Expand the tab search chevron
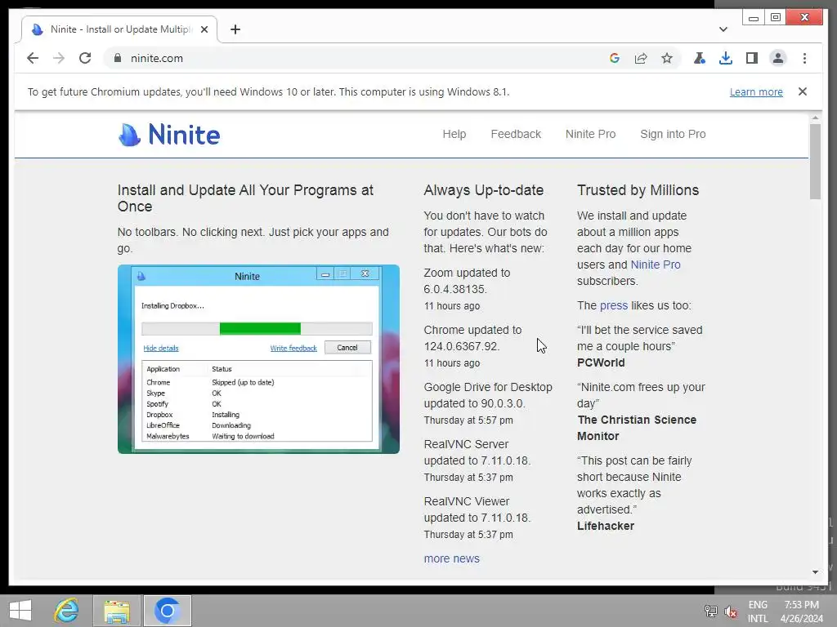The height and width of the screenshot is (627, 837). click(x=723, y=29)
